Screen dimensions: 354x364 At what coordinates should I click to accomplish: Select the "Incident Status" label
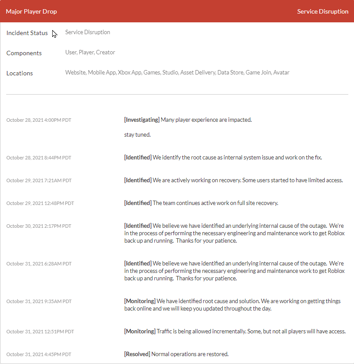tap(27, 33)
